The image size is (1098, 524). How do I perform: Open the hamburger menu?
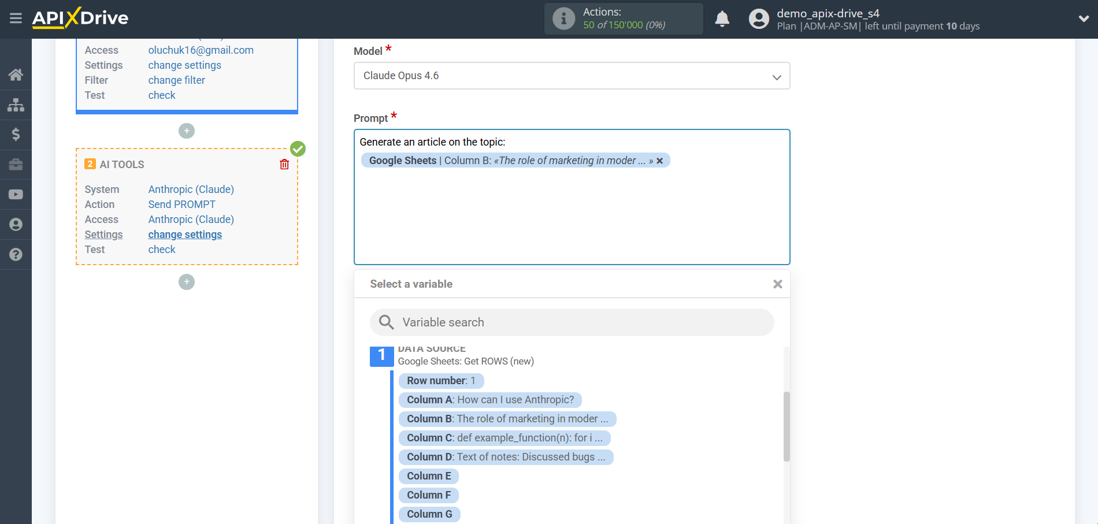(16, 18)
